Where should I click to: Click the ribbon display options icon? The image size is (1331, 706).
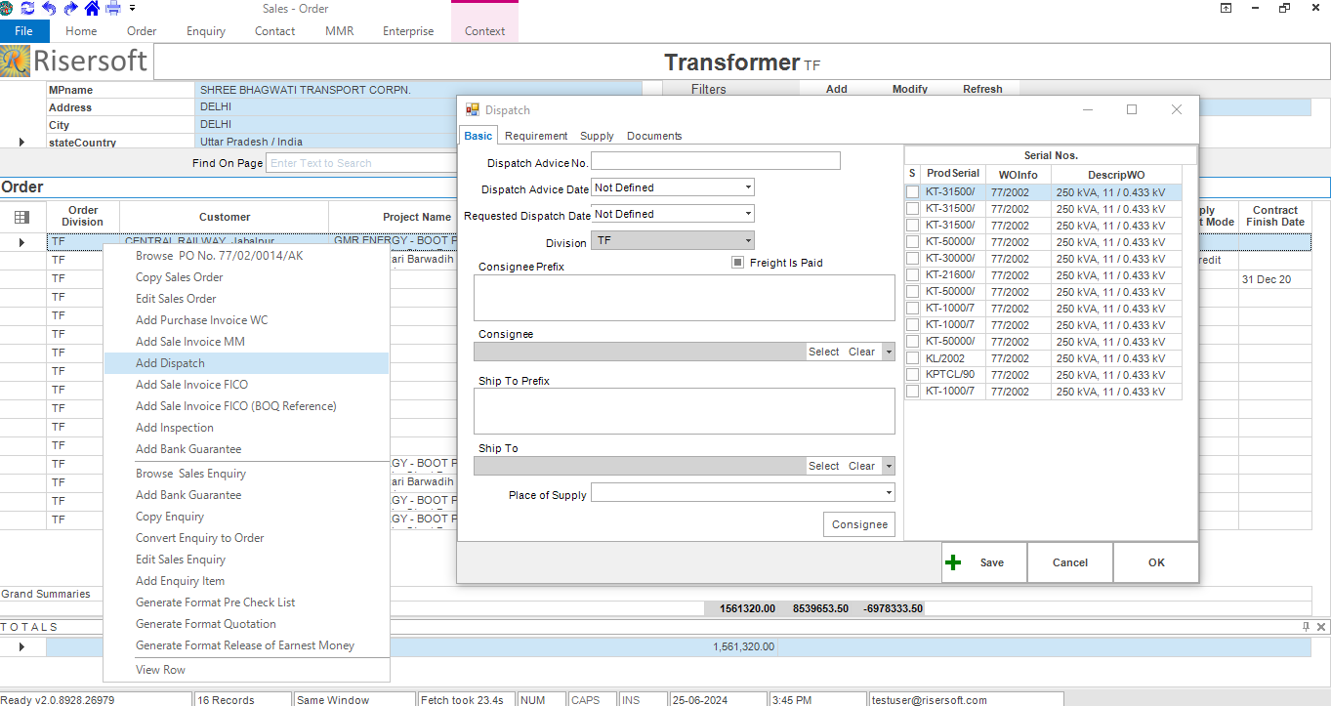point(1226,8)
